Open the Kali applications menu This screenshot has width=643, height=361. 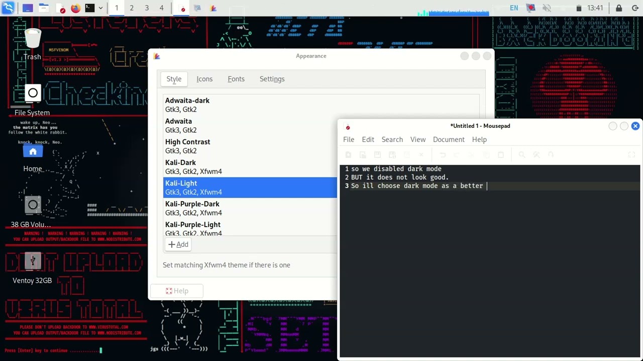click(8, 8)
